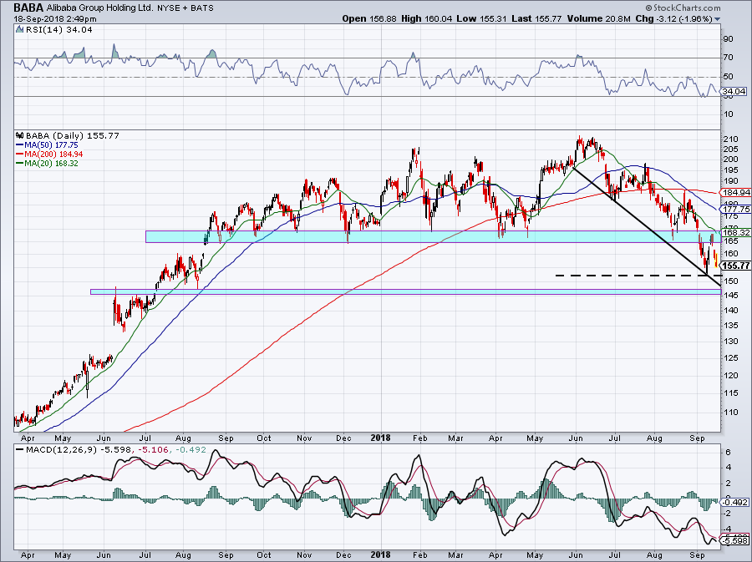Select the MA(200) red line swatch
Image resolution: width=752 pixels, height=562 pixels.
click(20, 154)
